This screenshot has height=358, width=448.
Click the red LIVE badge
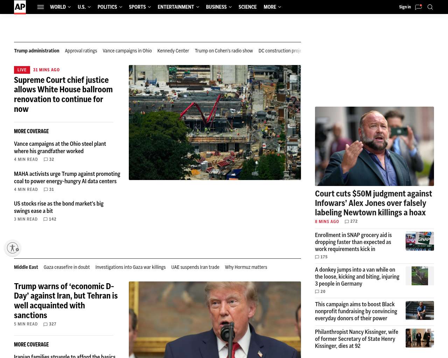tap(22, 70)
